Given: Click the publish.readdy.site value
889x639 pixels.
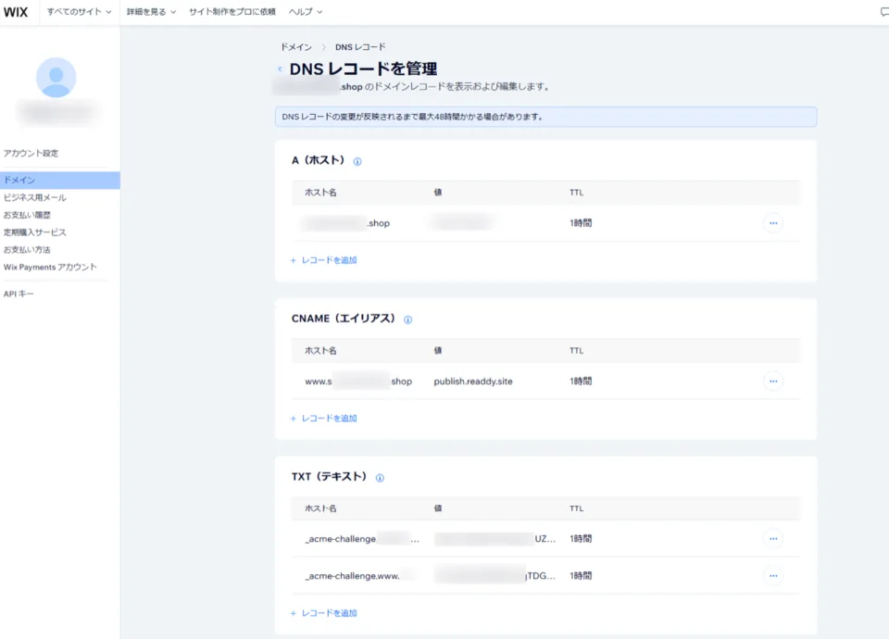Looking at the screenshot, I should (x=473, y=382).
